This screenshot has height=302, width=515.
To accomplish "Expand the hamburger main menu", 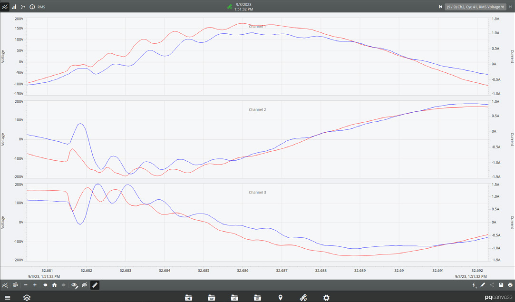I will tap(7, 298).
